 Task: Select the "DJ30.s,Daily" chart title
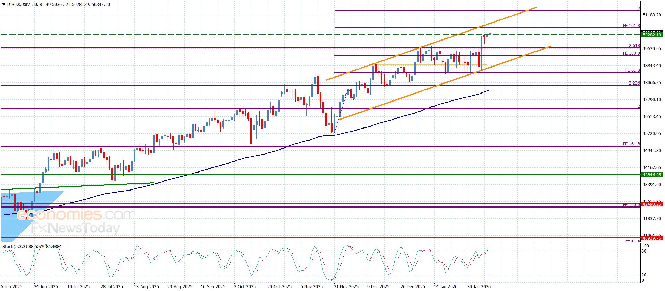[x=18, y=5]
